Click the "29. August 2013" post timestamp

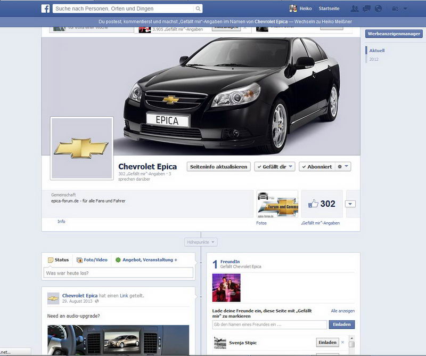77,301
